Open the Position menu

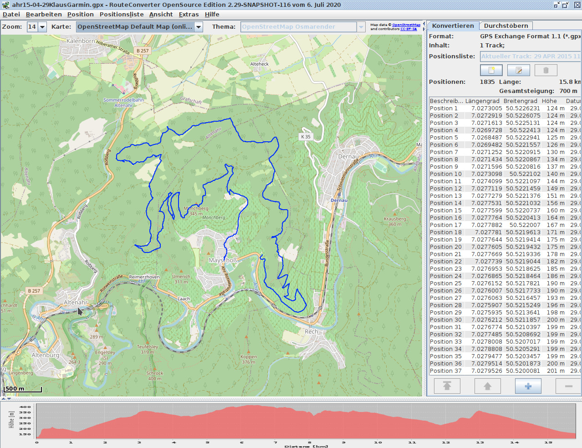81,15
